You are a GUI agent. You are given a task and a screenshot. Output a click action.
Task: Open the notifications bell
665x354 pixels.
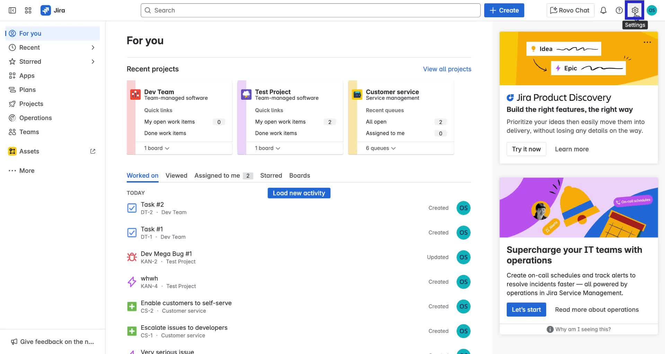coord(603,10)
